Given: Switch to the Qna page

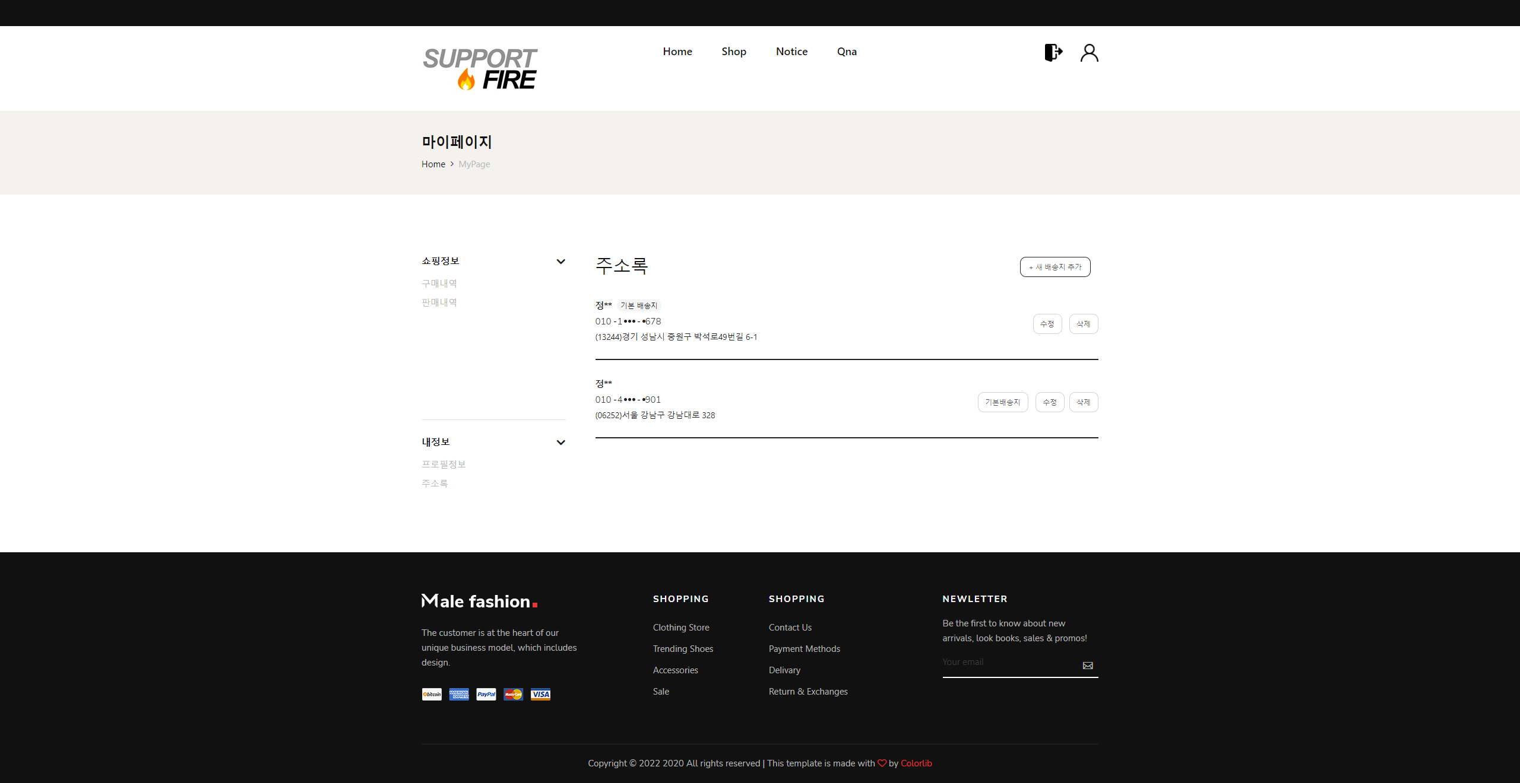Looking at the screenshot, I should click(x=845, y=52).
